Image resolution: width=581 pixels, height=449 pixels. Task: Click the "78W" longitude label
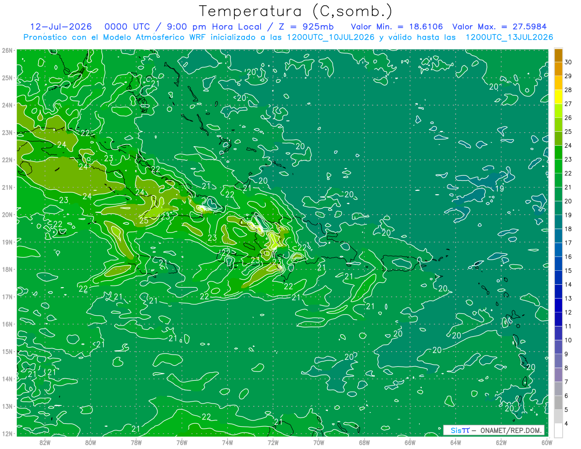pos(136,442)
